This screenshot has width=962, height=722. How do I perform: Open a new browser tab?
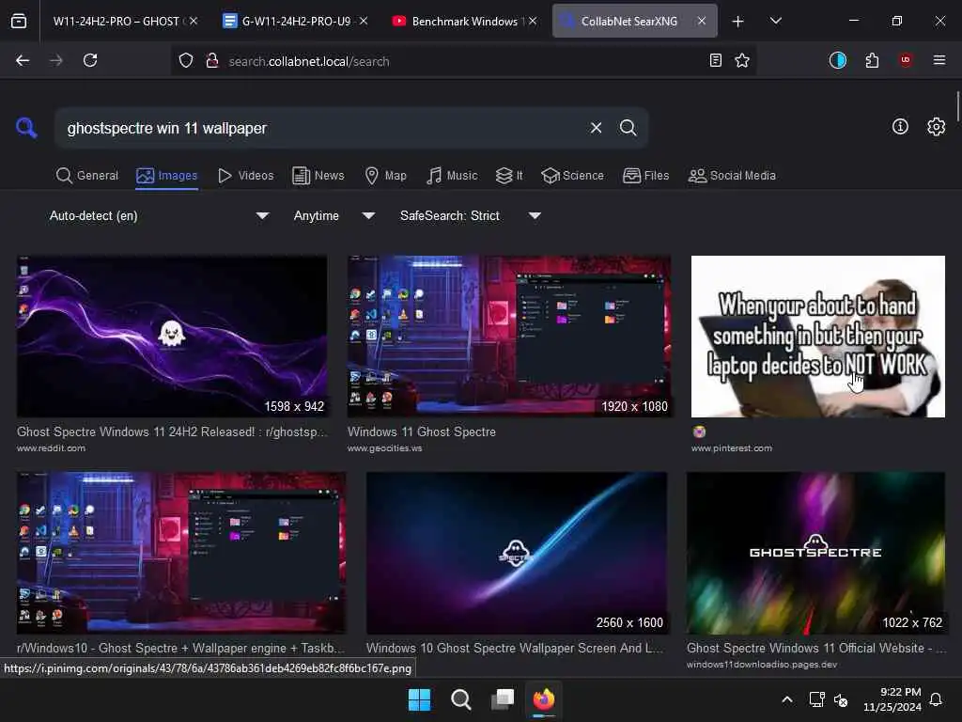[738, 21]
